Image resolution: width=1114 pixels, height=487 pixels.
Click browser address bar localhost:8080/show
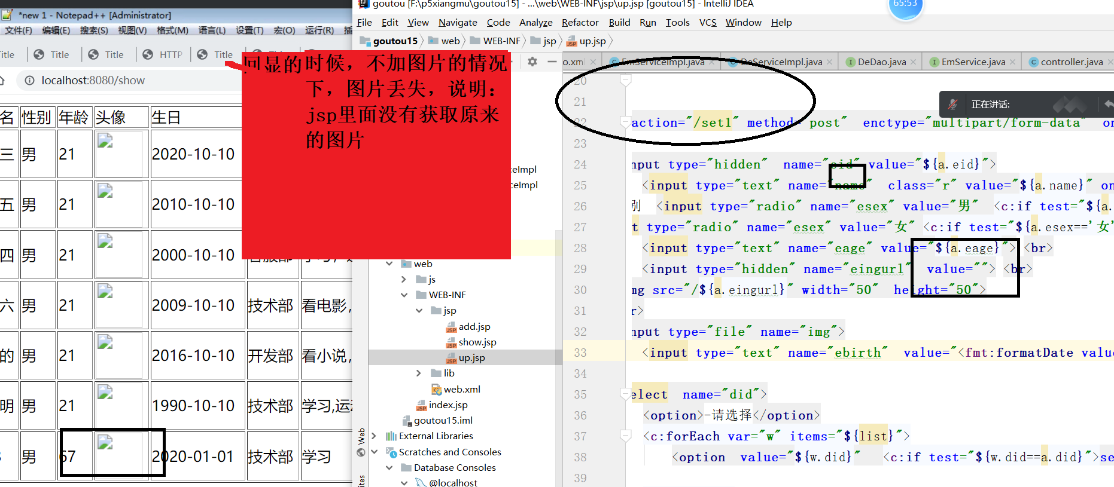[93, 80]
